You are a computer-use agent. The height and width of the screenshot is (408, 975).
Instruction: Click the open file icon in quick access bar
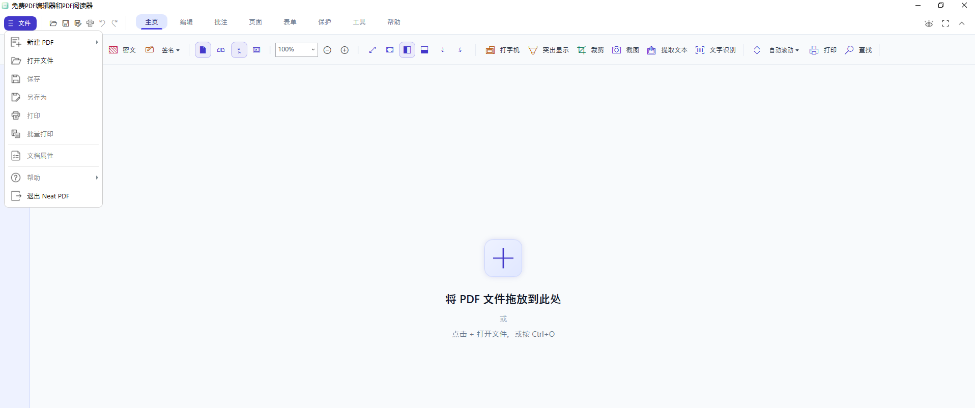pyautogui.click(x=53, y=23)
